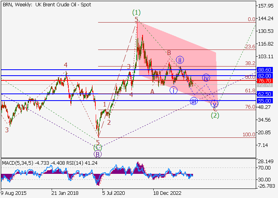Click the 48.27 price axis value
Image resolution: width=278 pixels, height=198 pixels.
coord(264,107)
